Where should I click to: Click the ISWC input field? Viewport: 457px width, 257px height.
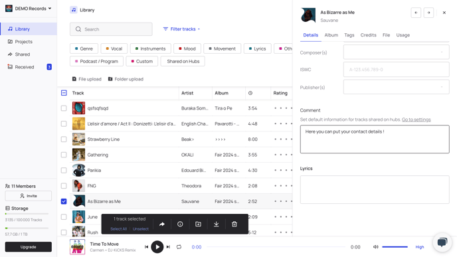396,69
